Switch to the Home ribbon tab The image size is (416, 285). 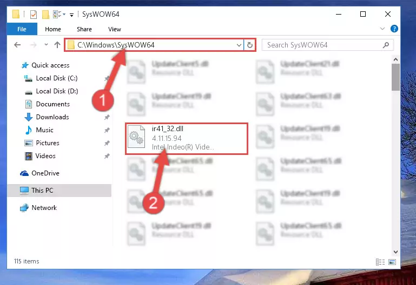click(53, 29)
